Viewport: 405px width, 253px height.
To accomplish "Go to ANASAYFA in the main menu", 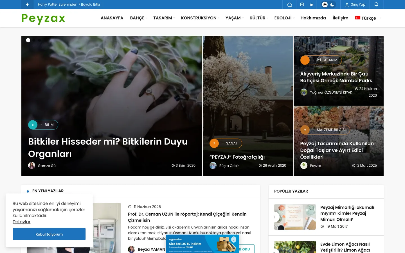I will 112,18.
